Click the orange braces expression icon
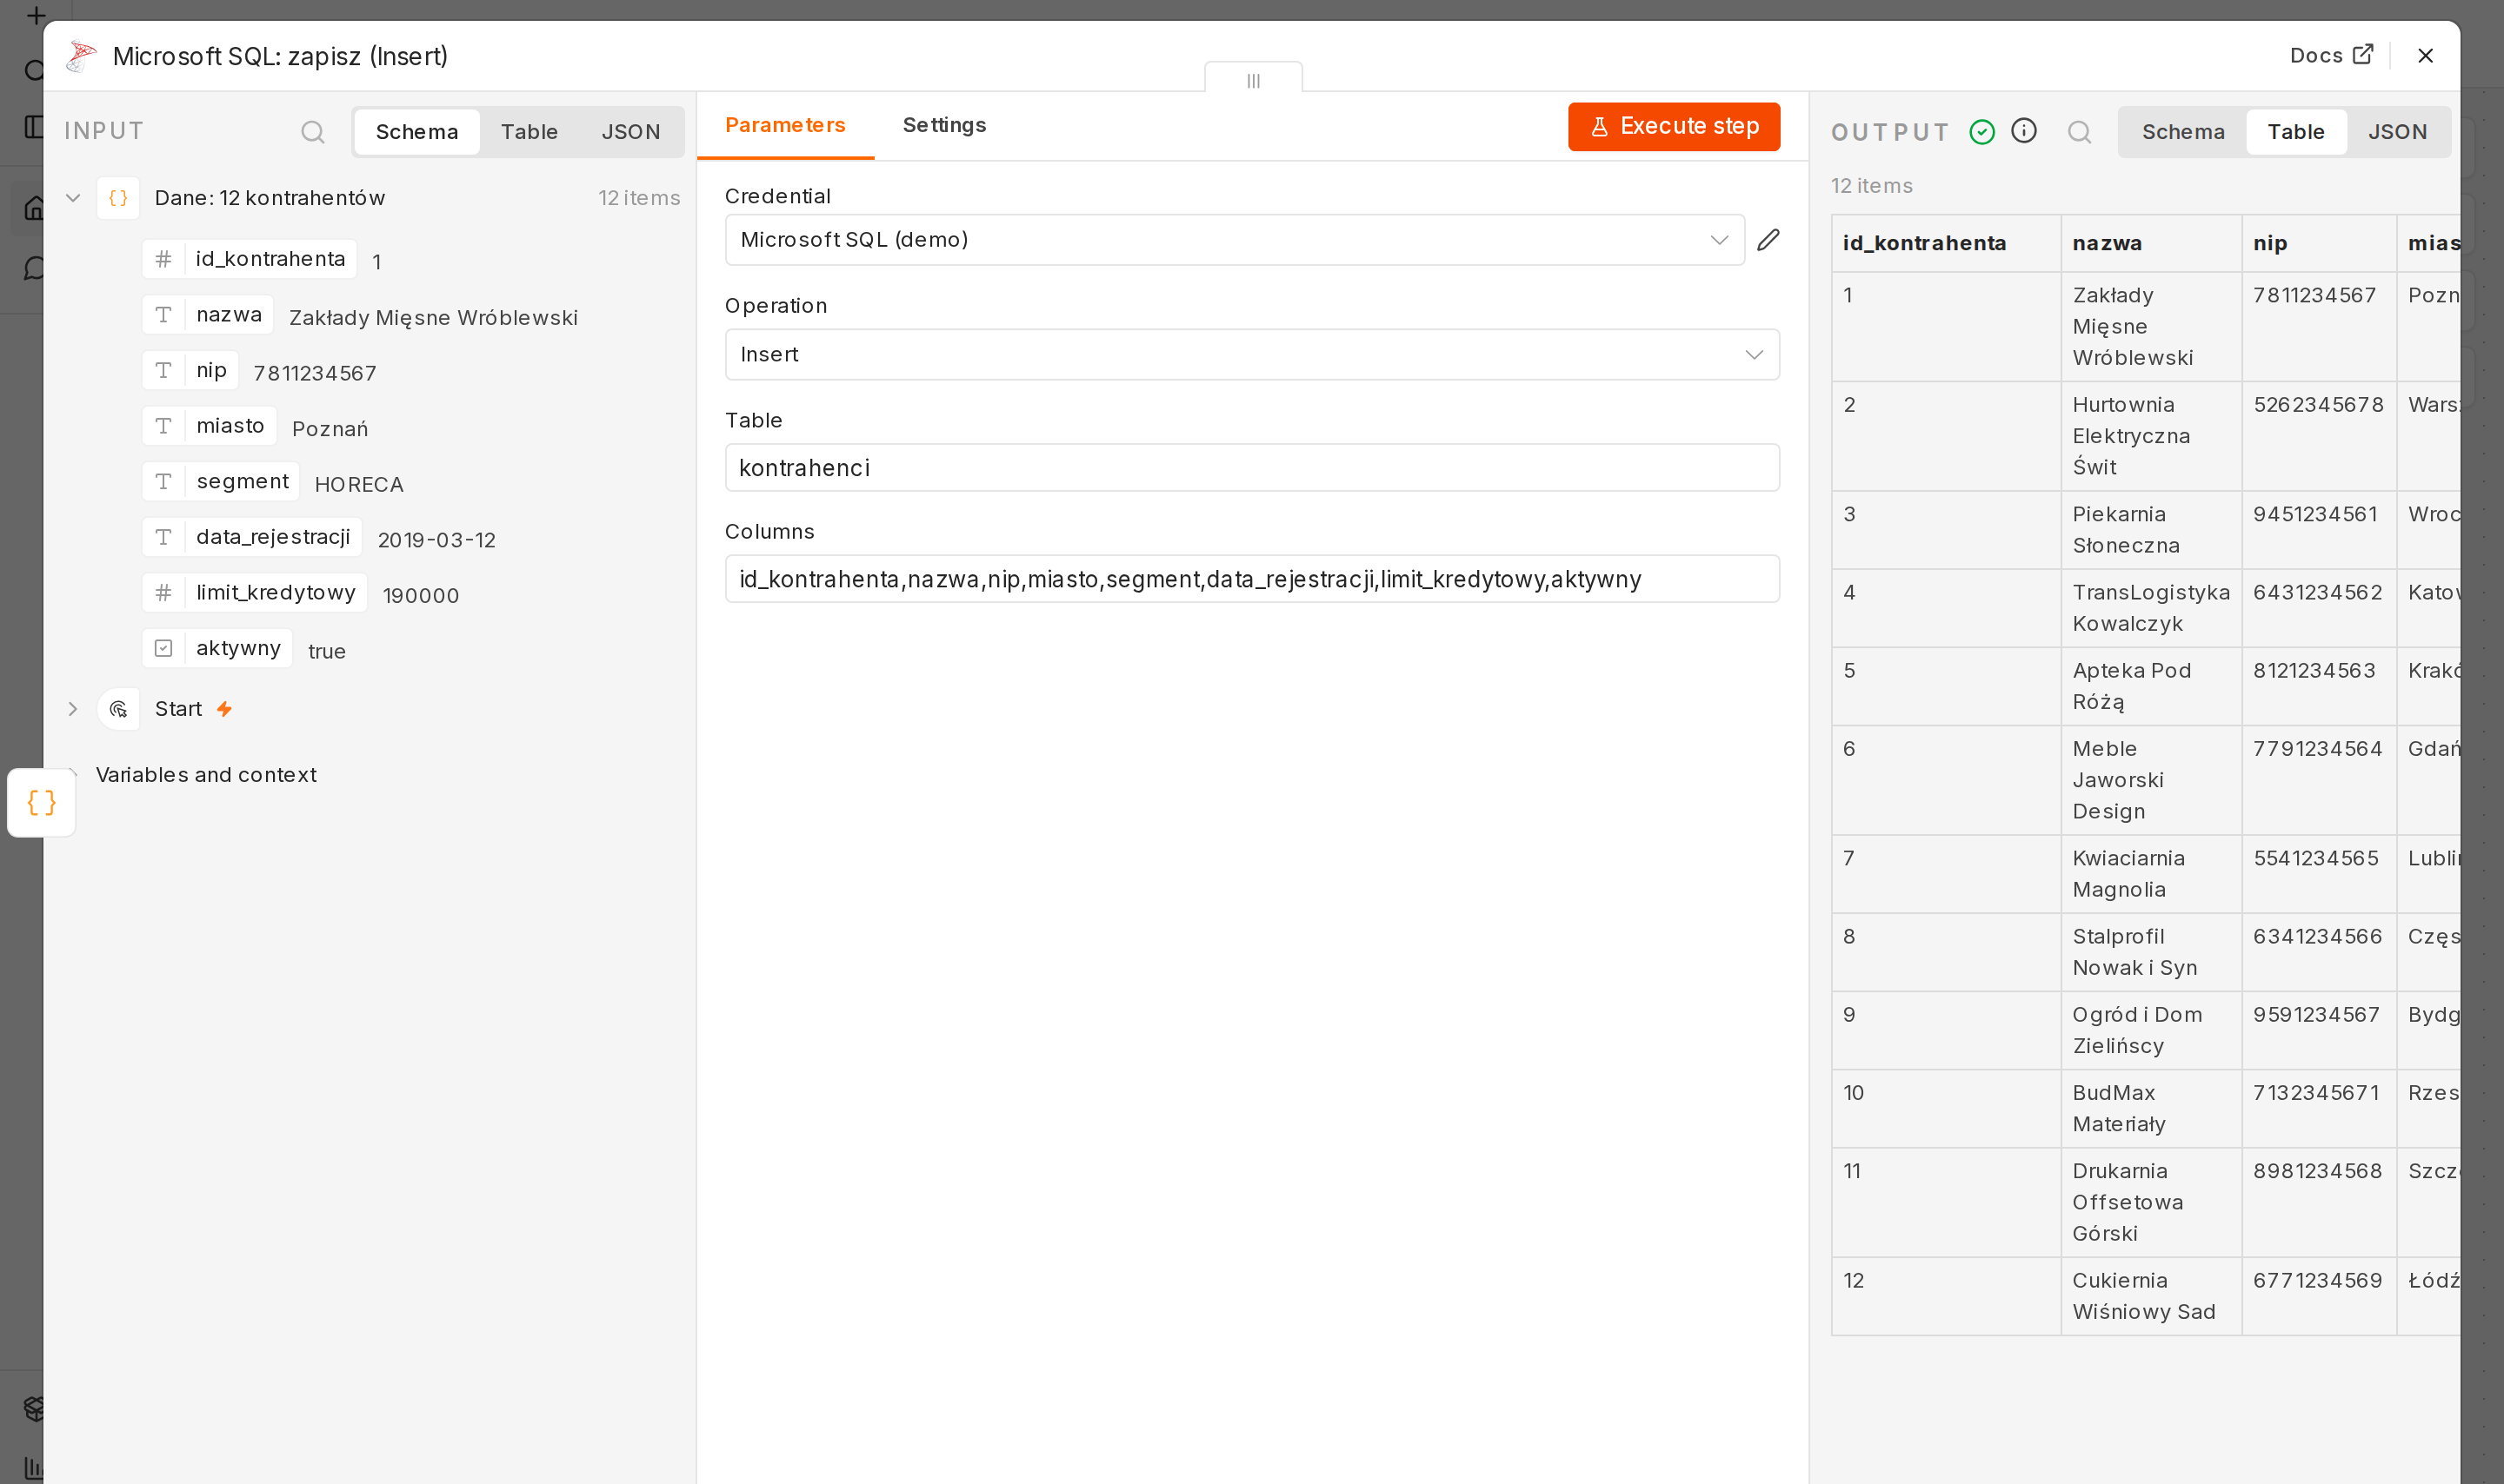The image size is (2504, 1484). 41,802
